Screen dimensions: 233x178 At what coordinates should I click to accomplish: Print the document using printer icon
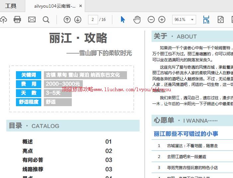(x=17, y=20)
